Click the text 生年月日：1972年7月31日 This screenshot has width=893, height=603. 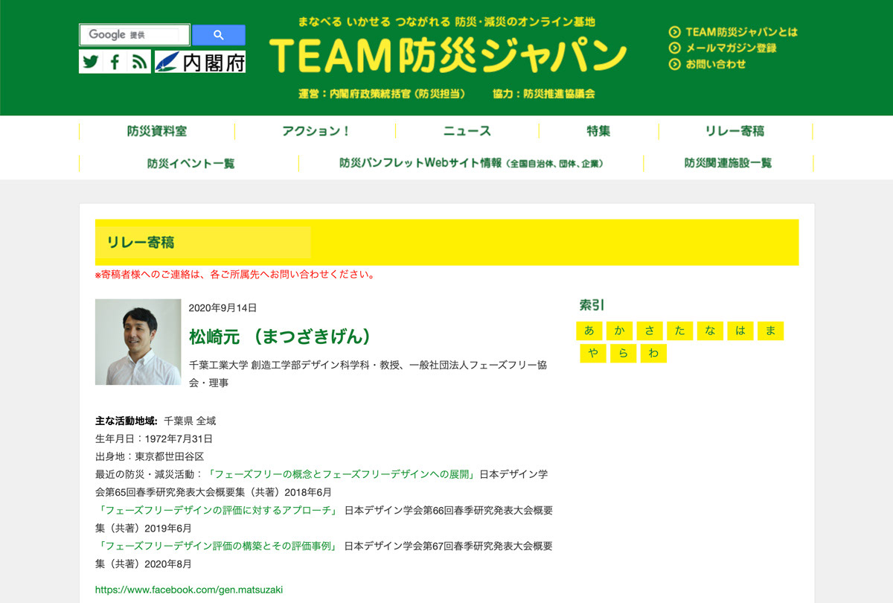click(x=154, y=438)
